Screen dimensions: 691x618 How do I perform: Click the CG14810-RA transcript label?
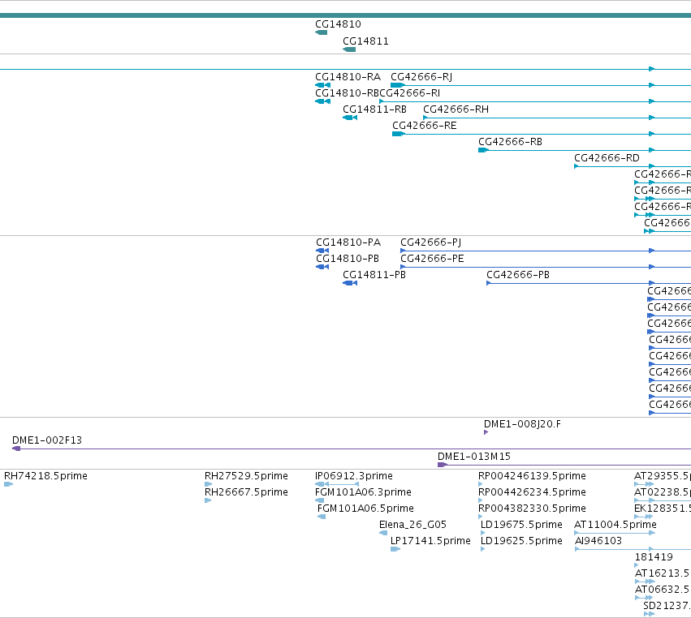[348, 77]
